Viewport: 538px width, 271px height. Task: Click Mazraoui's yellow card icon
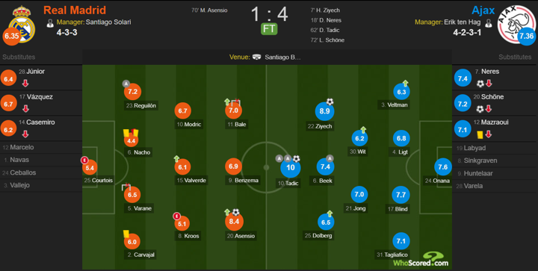pyautogui.click(x=480, y=134)
